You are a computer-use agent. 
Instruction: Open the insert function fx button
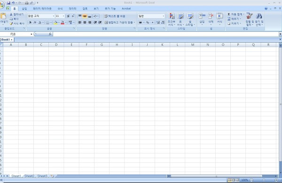click(50, 34)
